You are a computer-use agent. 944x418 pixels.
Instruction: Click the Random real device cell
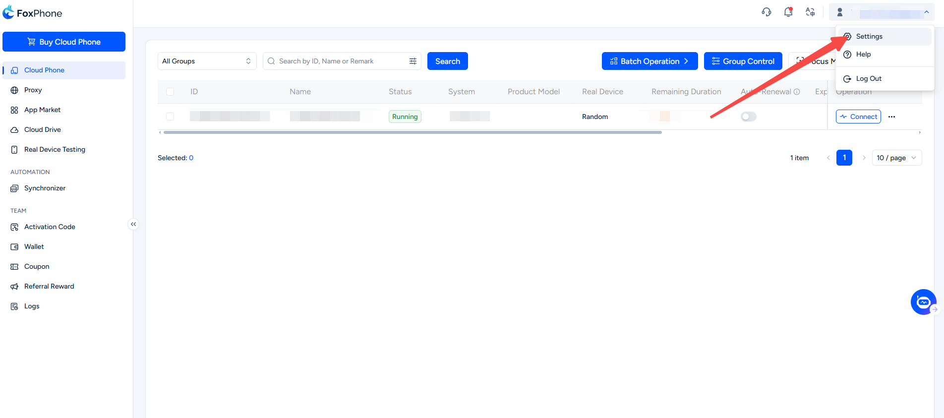[x=595, y=117]
